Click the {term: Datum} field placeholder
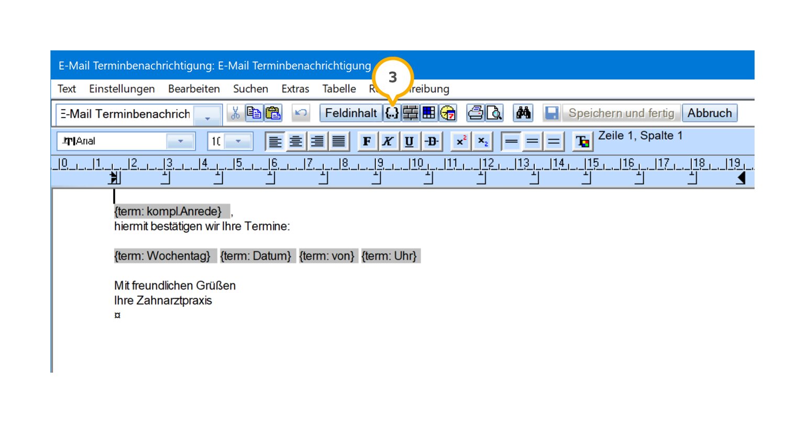This screenshot has height=423, width=805. [256, 256]
